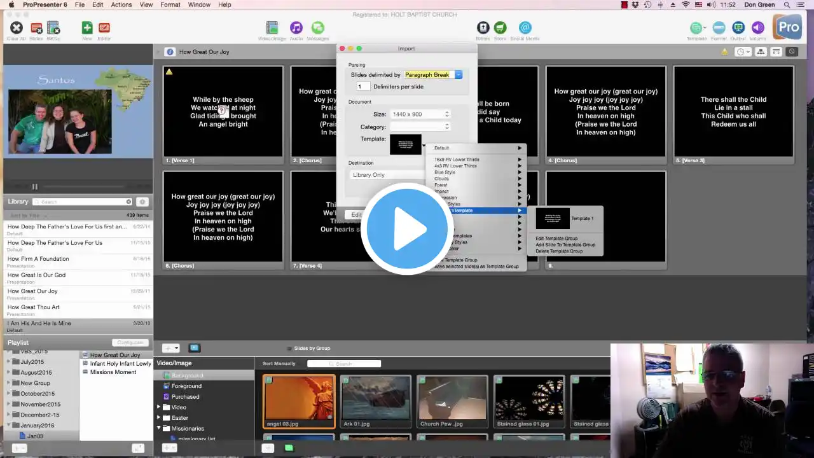Open the Size 1440 x 900 dropdown

tap(420, 114)
